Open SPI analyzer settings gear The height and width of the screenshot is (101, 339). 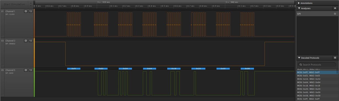tap(335, 14)
